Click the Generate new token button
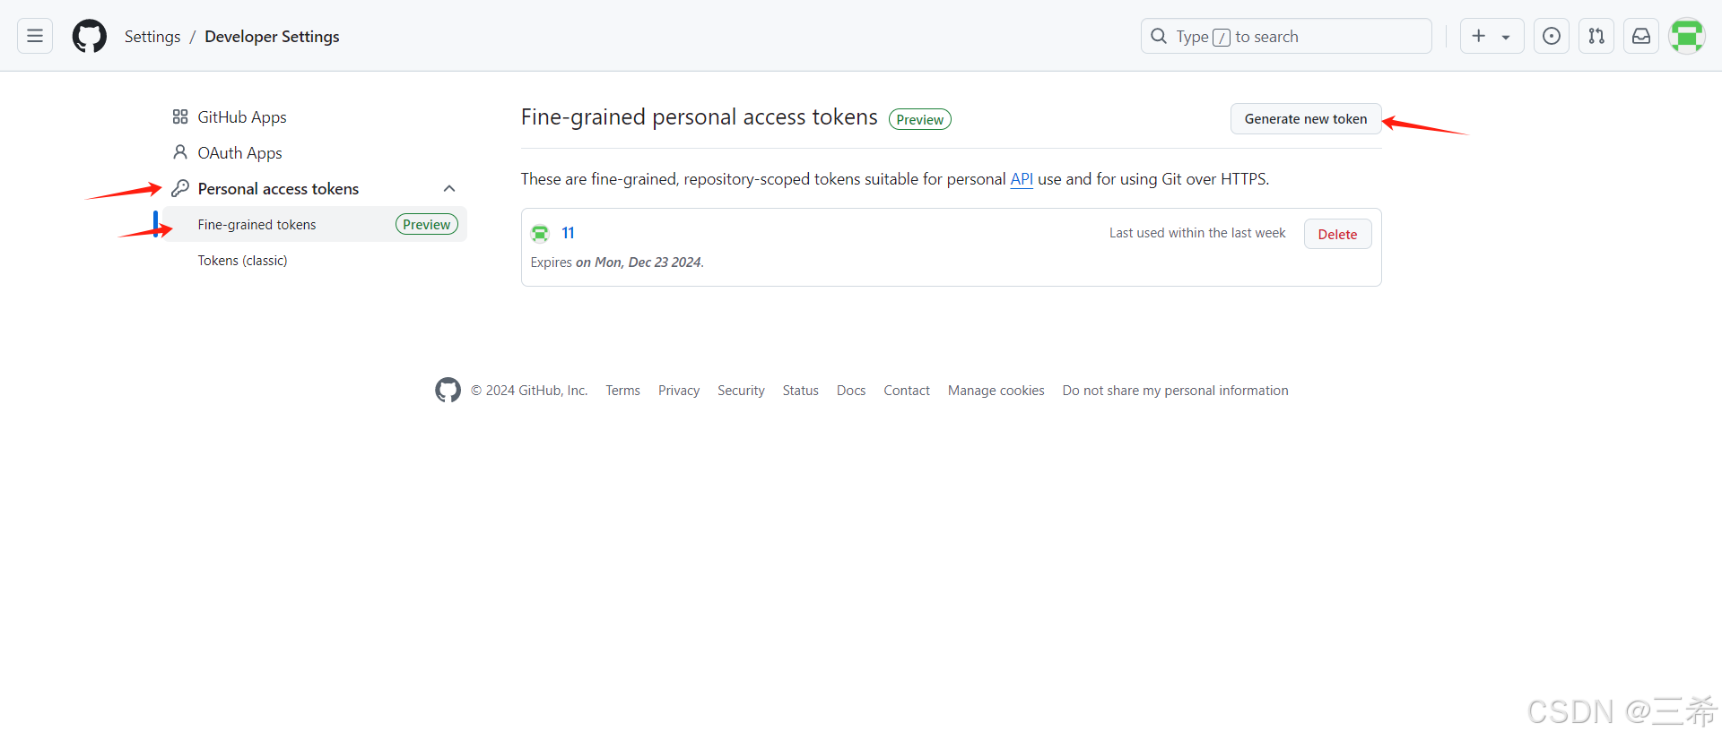 (x=1306, y=119)
